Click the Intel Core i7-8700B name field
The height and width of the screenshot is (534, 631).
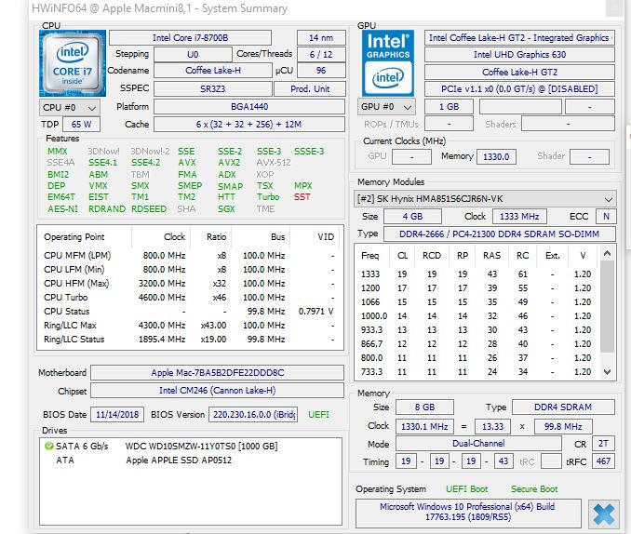click(191, 38)
